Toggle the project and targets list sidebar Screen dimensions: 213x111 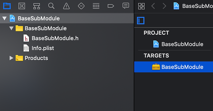pos(141,21)
